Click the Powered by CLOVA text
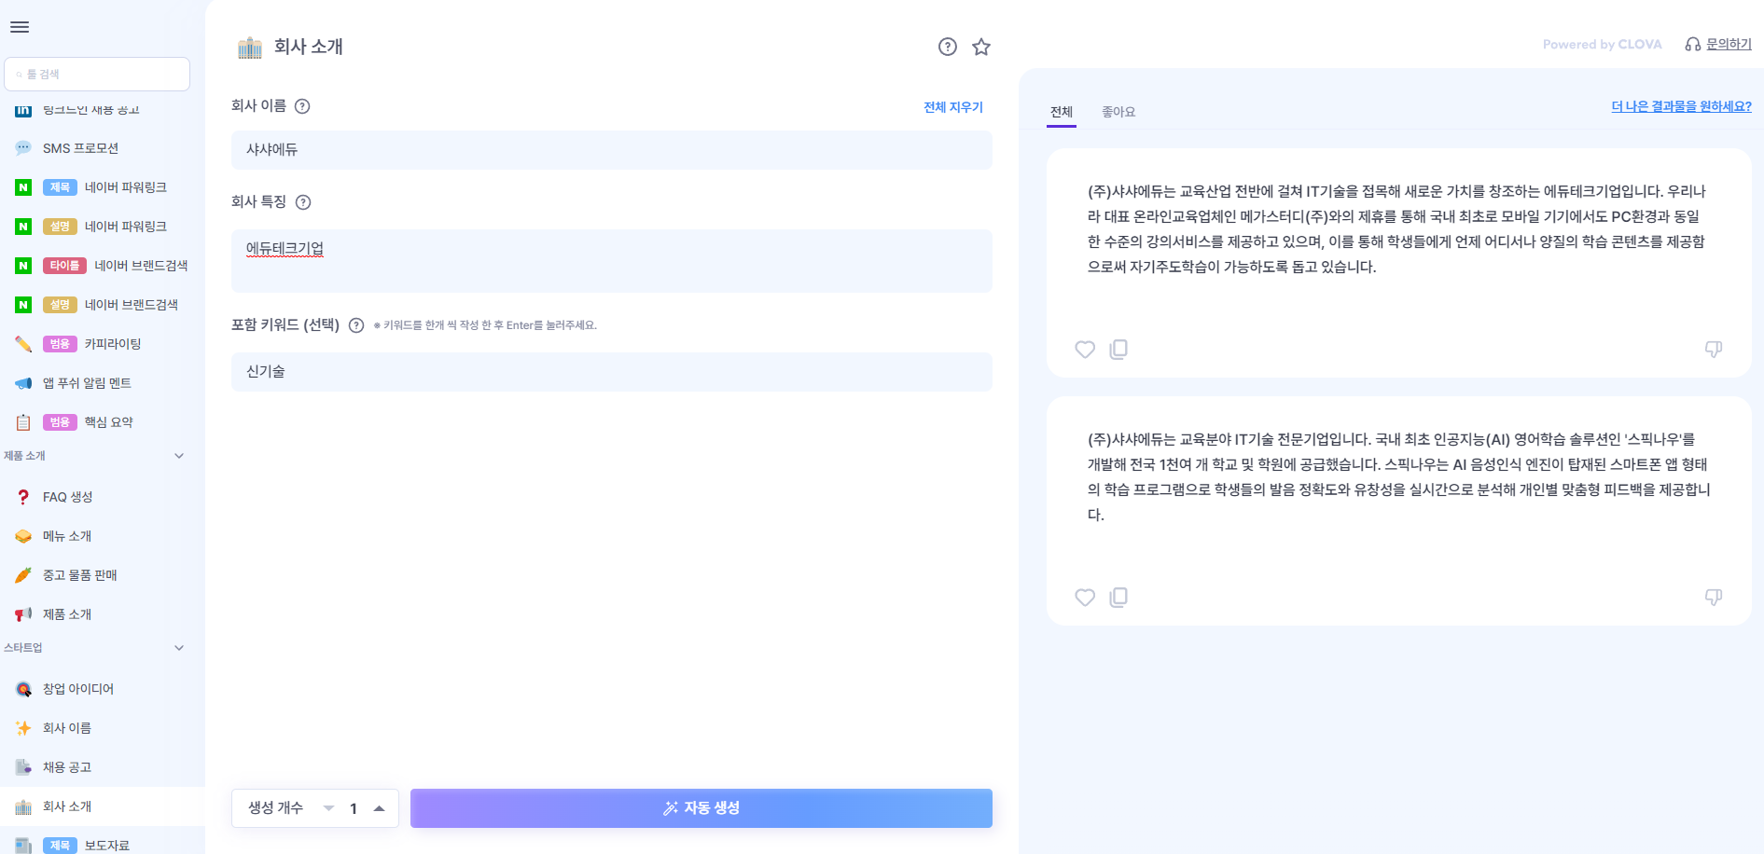The image size is (1764, 854). (x=1602, y=45)
